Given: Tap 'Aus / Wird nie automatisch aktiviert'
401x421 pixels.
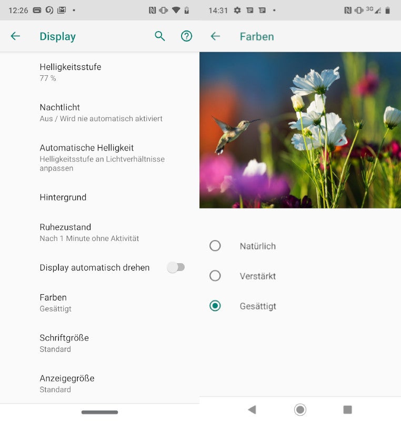Looking at the screenshot, I should pos(101,119).
